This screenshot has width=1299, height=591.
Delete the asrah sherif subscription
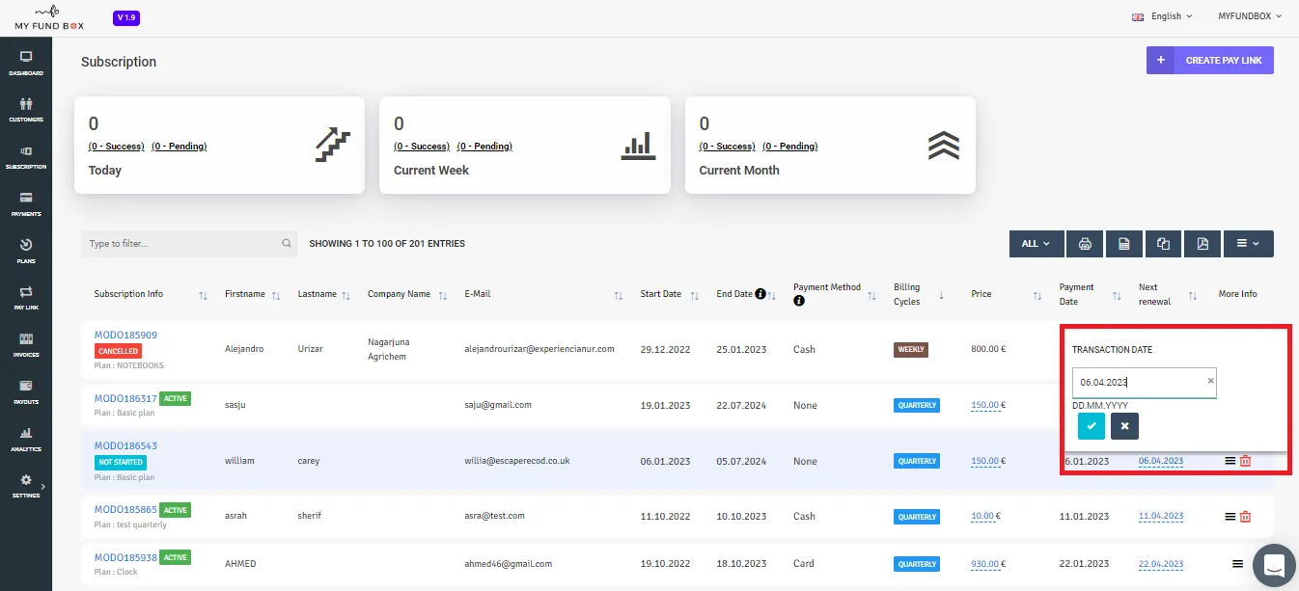pyautogui.click(x=1245, y=517)
